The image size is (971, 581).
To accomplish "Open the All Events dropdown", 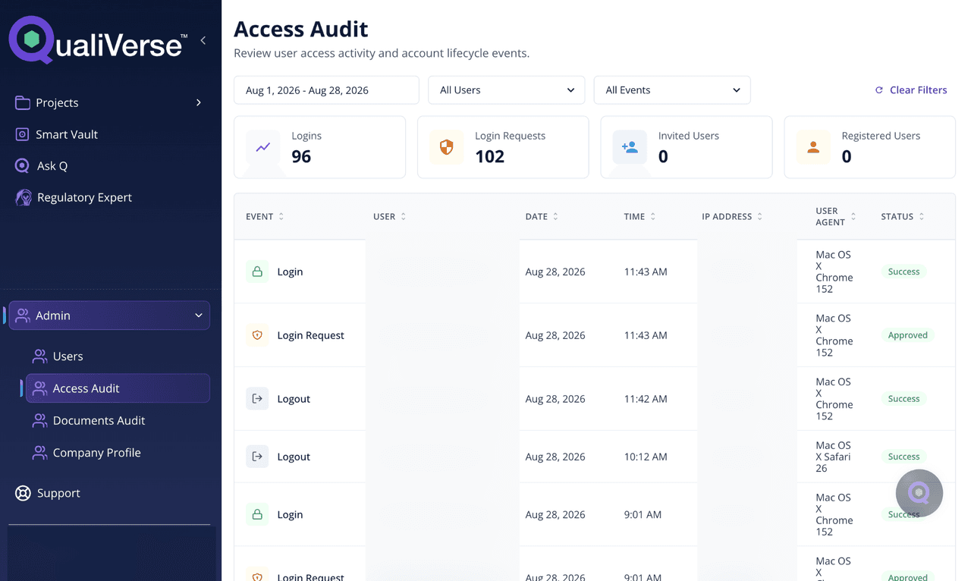I will pyautogui.click(x=672, y=90).
